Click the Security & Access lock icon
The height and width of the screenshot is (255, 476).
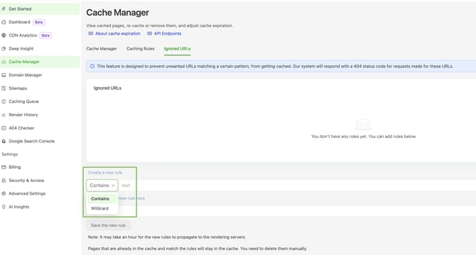point(4,181)
